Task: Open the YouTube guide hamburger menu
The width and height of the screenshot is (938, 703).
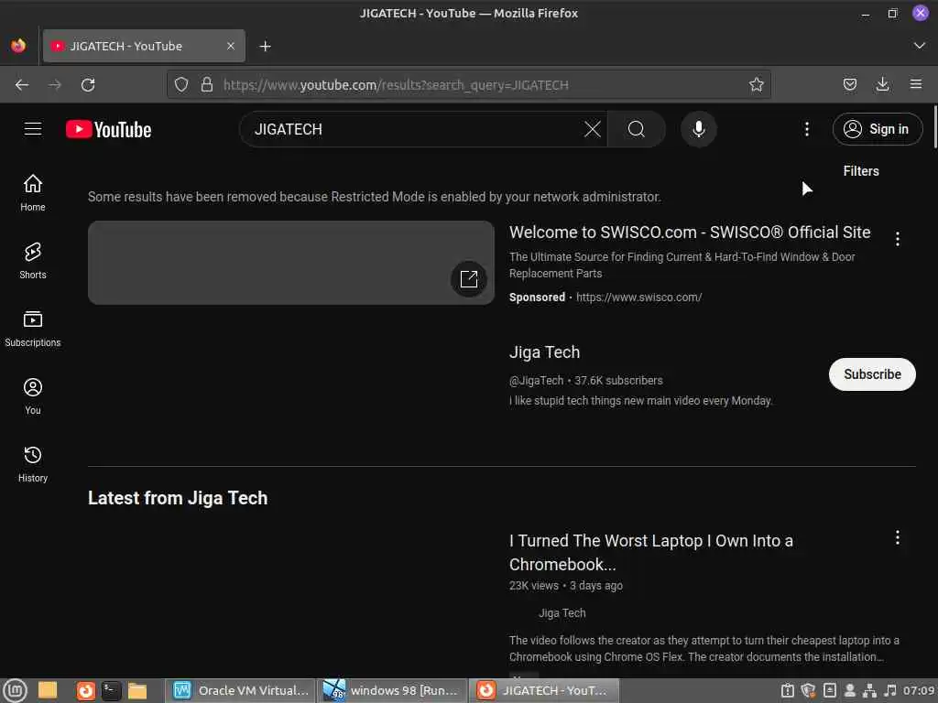Action: tap(33, 129)
